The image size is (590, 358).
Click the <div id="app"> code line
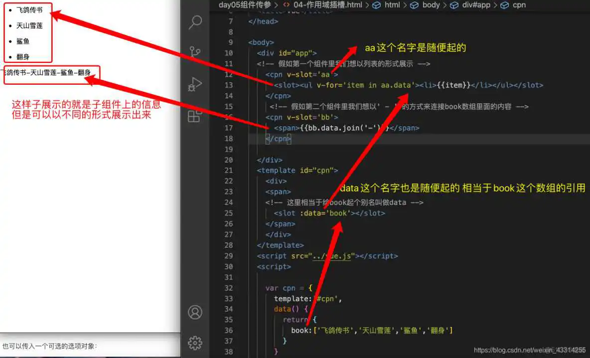(287, 53)
